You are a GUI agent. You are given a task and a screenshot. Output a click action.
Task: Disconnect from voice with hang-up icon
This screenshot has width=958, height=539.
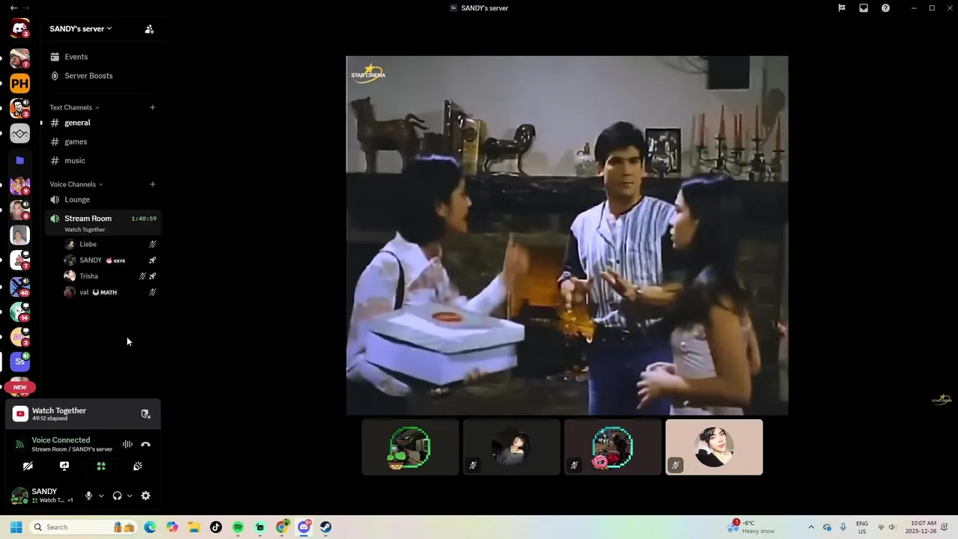tap(146, 444)
